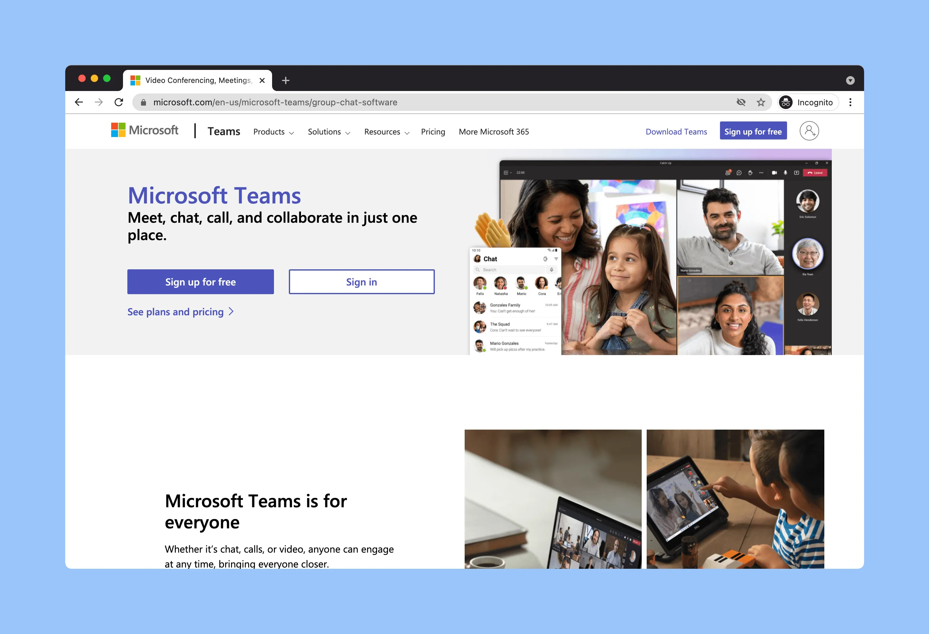
Task: Select the Gonzales Family chat row
Action: pos(516,308)
